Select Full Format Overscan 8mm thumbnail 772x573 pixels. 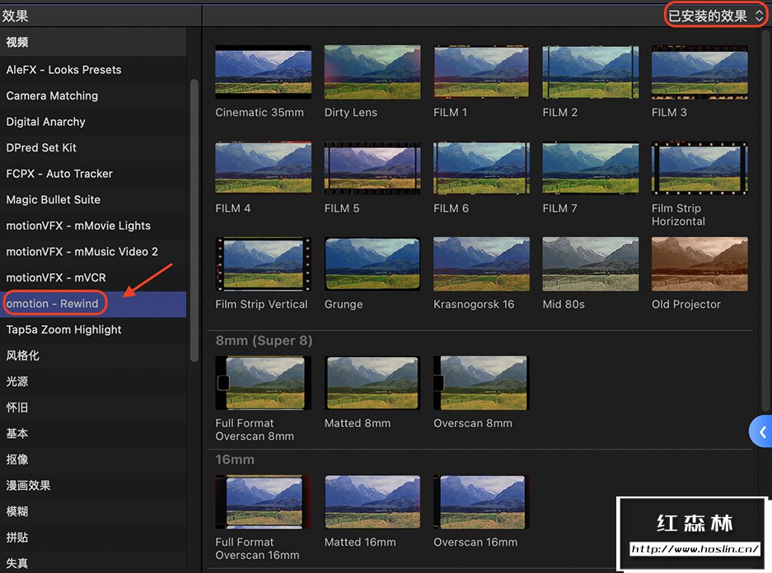click(264, 383)
